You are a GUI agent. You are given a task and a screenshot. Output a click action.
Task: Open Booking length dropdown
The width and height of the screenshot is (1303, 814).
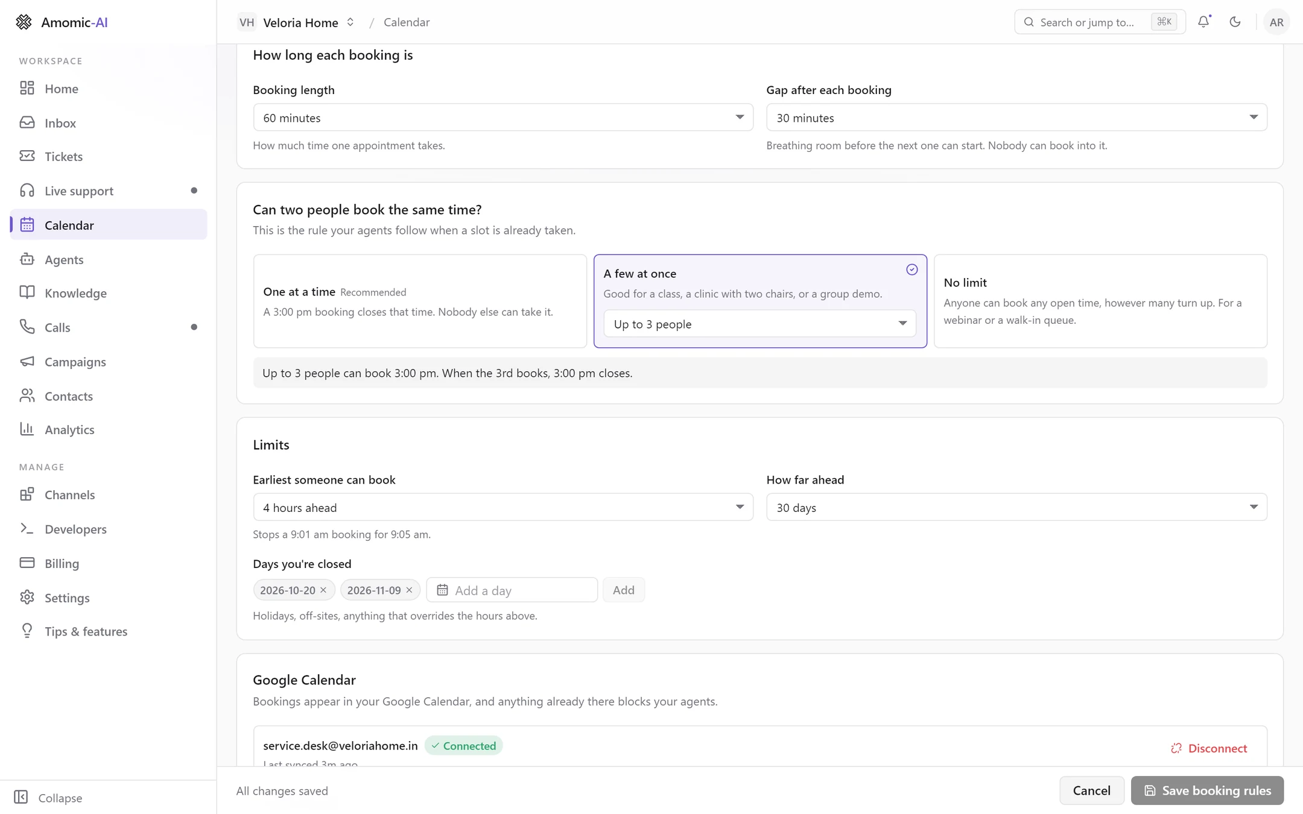pos(503,117)
